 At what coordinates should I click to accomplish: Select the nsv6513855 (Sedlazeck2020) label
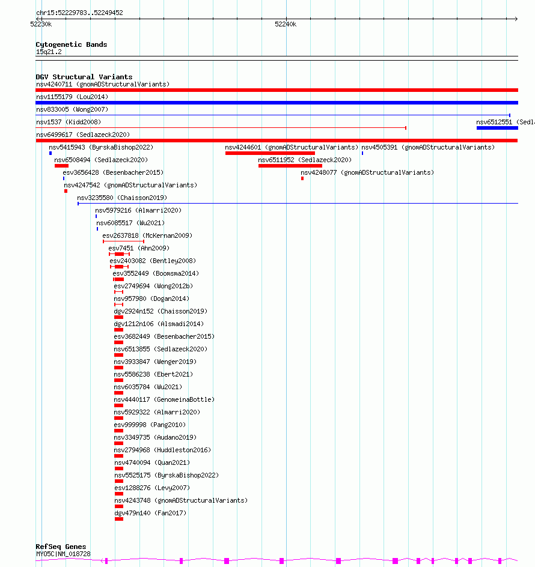[x=160, y=350]
